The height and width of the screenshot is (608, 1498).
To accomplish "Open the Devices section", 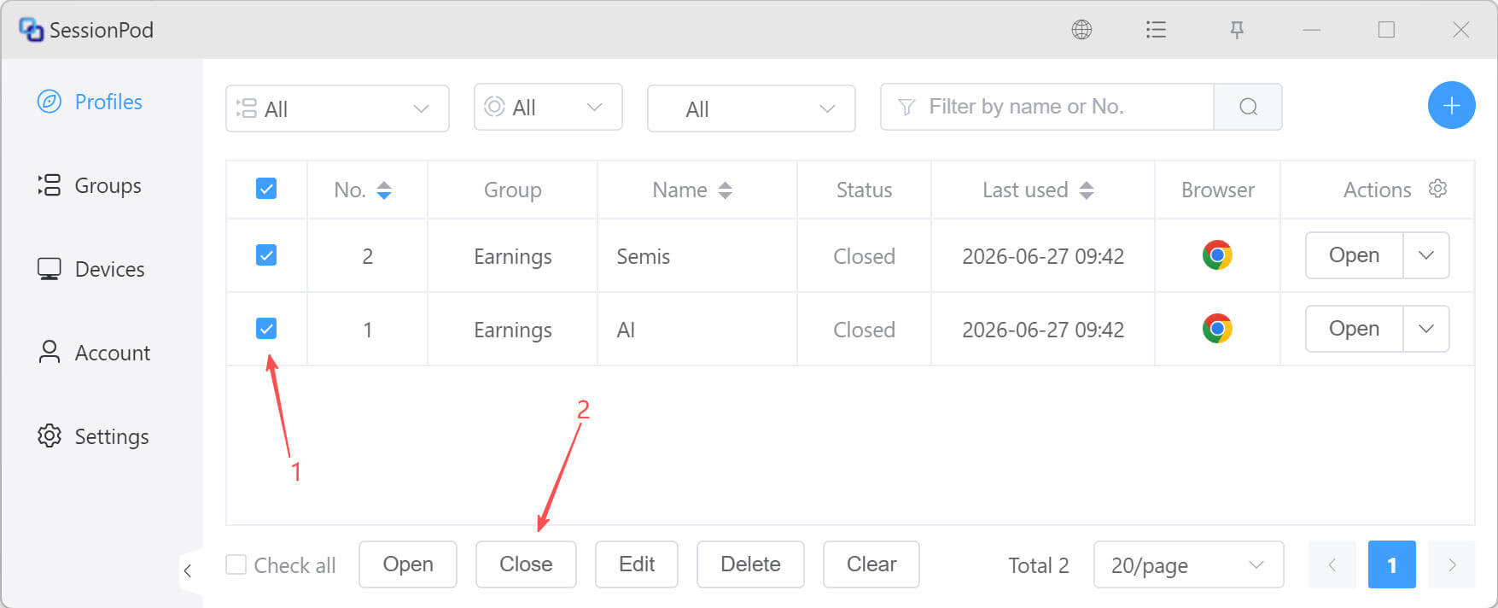I will [x=90, y=269].
